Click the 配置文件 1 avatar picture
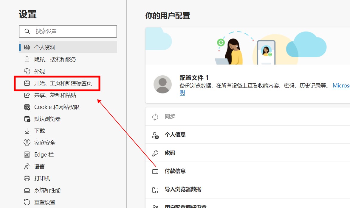350x208 pixels. 162,84
